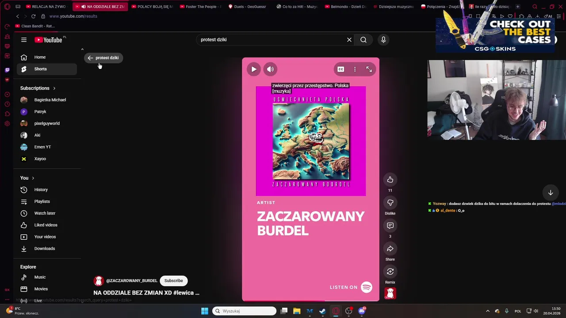Open Discord from the taskbar
The height and width of the screenshot is (318, 566).
(x=362, y=311)
